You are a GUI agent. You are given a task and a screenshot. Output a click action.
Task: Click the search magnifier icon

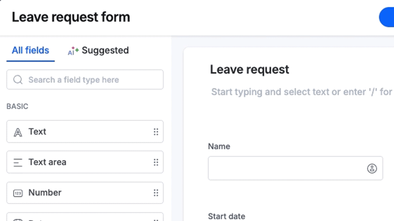pos(18,80)
